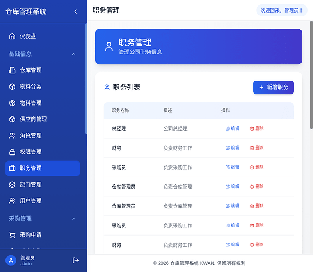Click the 采购申请 shopping cart icon

pos(12,235)
